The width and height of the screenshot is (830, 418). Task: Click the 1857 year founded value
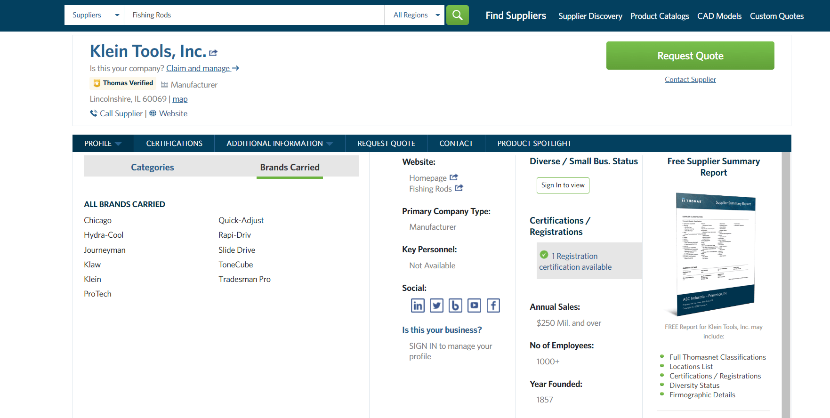[545, 400]
